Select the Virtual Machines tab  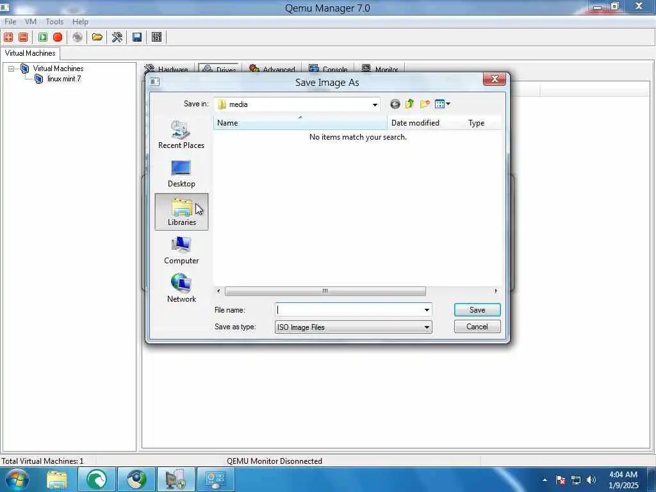pyautogui.click(x=30, y=53)
